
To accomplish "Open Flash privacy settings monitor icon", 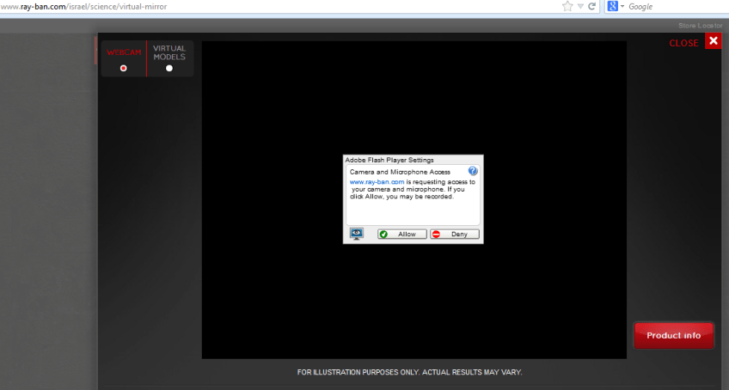I will (x=357, y=234).
